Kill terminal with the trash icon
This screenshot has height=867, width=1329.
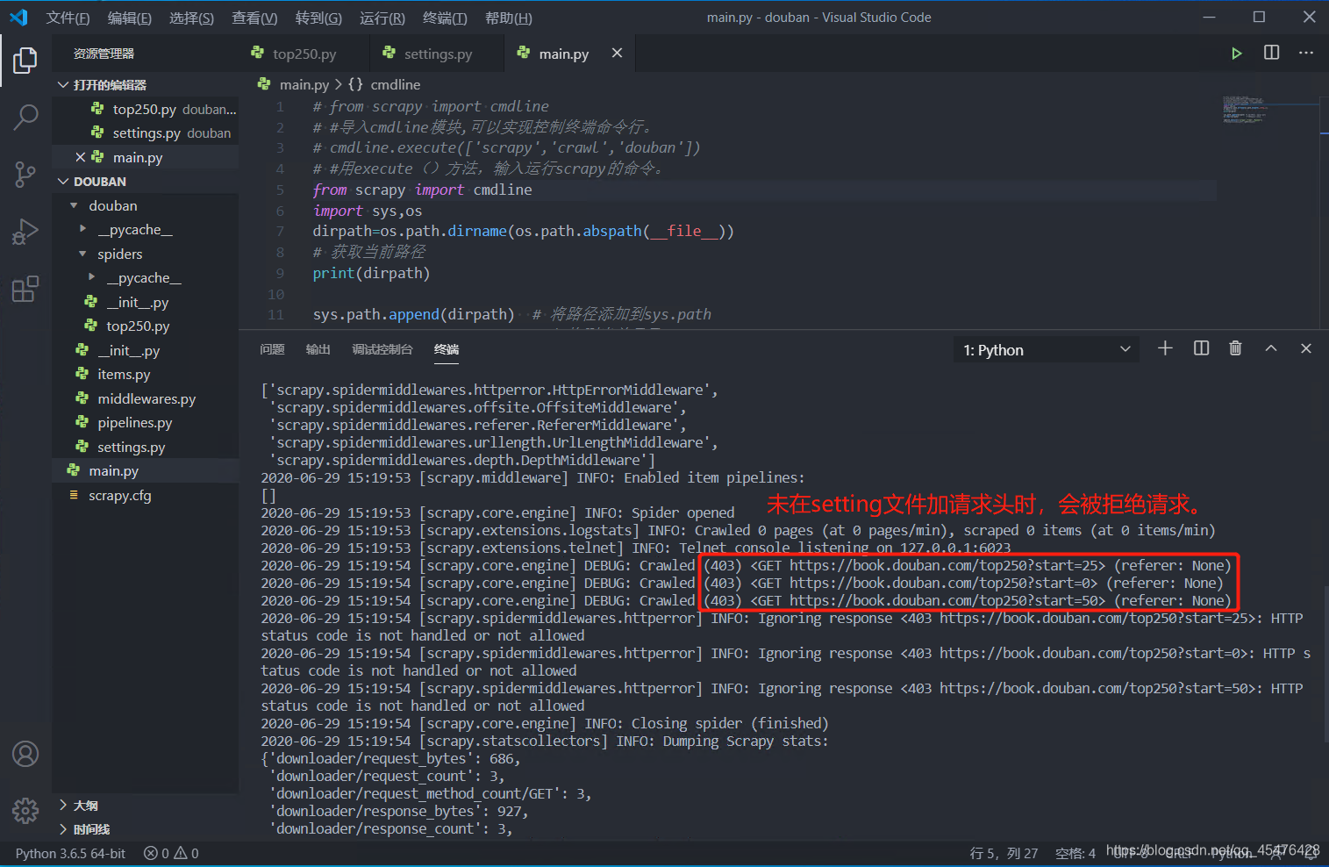tap(1235, 348)
